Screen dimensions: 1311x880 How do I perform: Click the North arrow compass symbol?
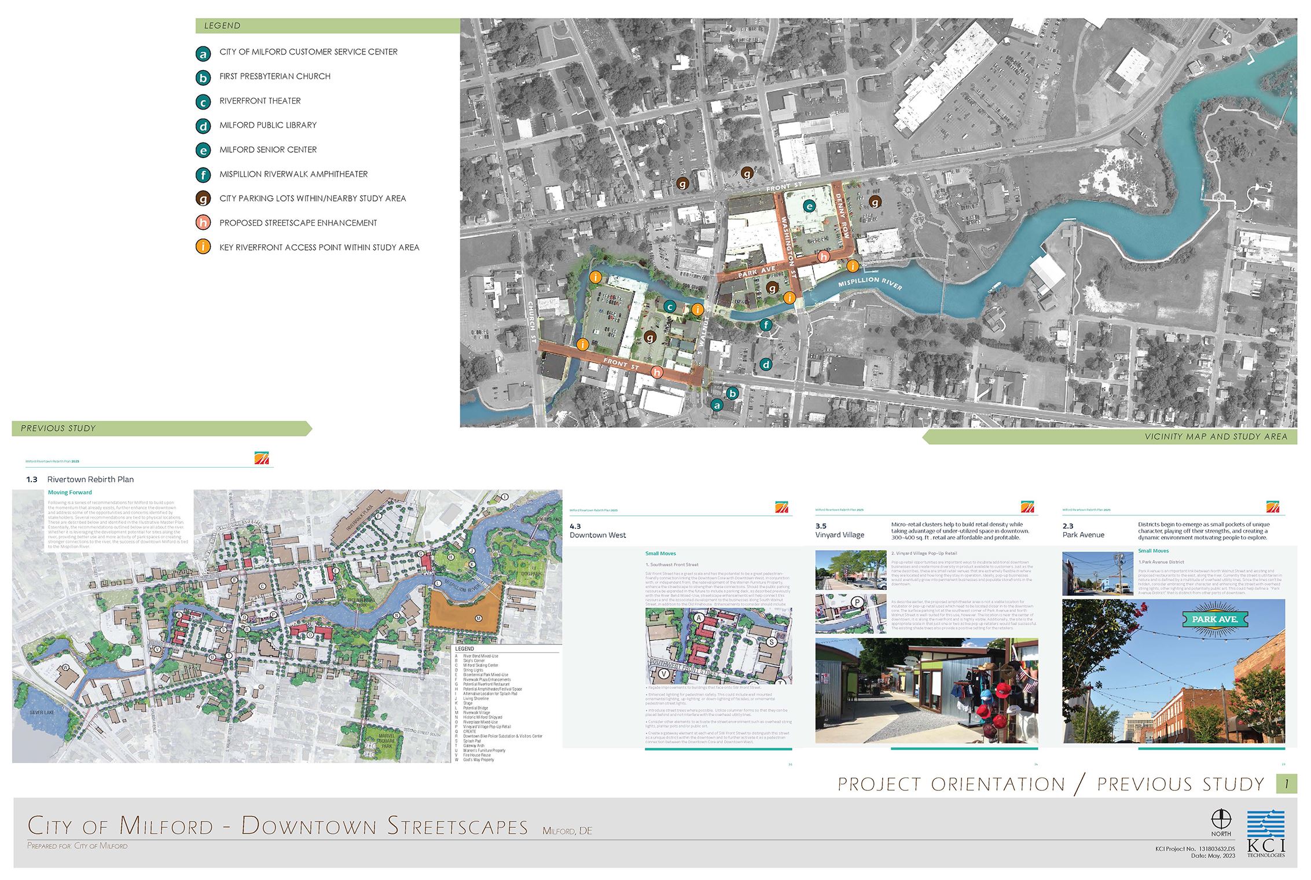click(1220, 819)
